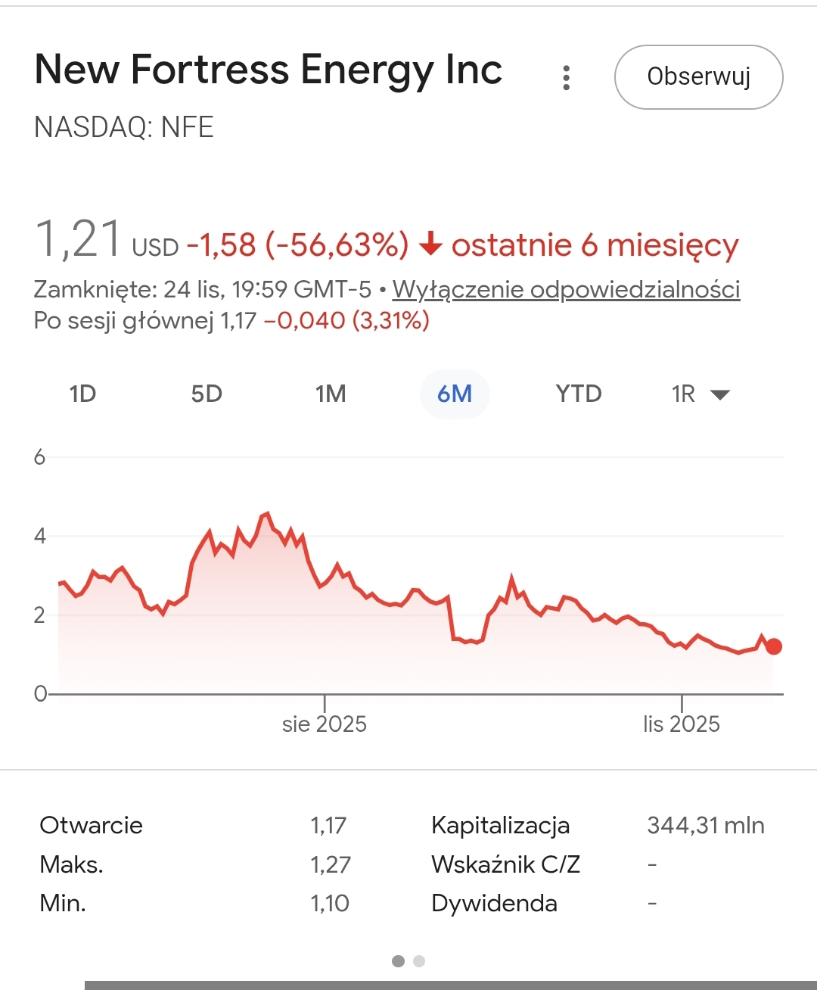The height and width of the screenshot is (990, 817).
Task: Open the Wyłączenie odpowiedzialności disclaimer link
Action: (566, 289)
